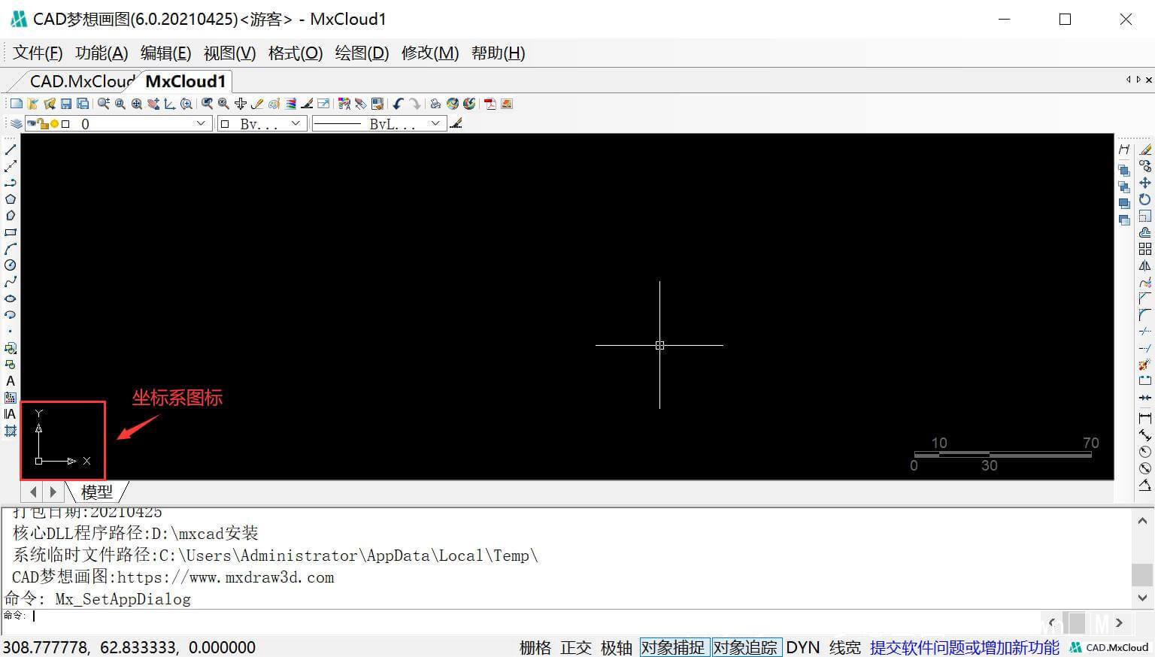Viewport: 1155px width, 657px height.
Task: Open the 文件(F) menu
Action: (x=38, y=53)
